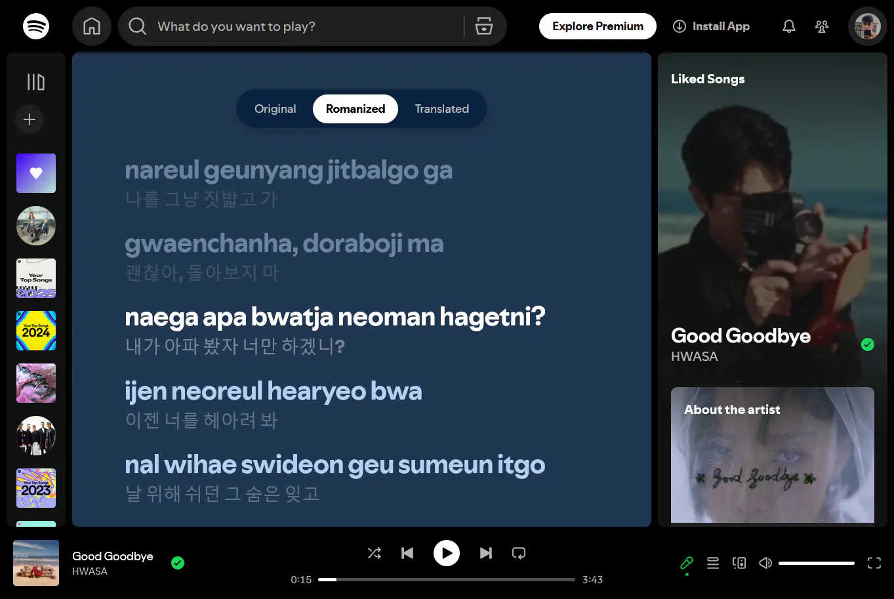Image resolution: width=894 pixels, height=599 pixels.
Task: Open Good Goodbye title in right panel
Action: (x=741, y=336)
